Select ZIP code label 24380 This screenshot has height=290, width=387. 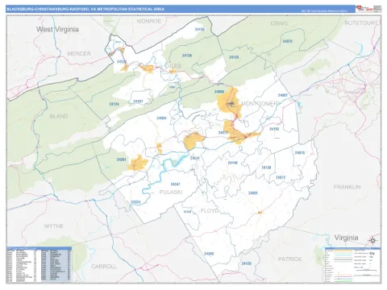pyautogui.click(x=209, y=254)
